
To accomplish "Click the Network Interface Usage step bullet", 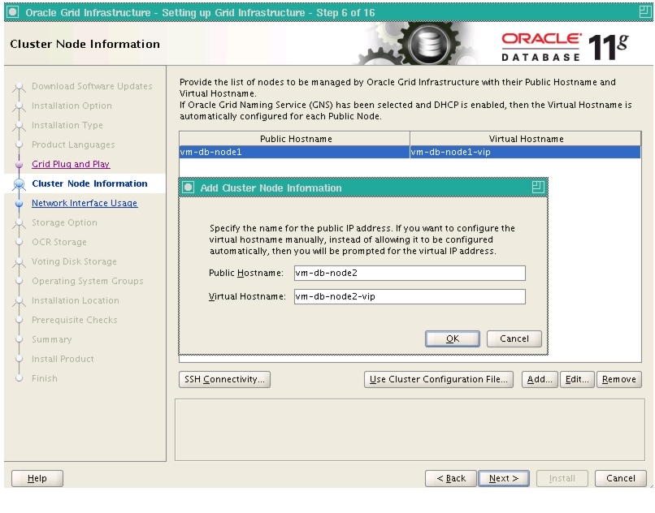I will point(19,204).
